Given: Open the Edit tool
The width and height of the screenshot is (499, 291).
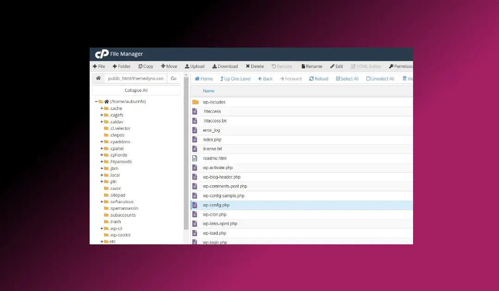Looking at the screenshot, I should click(336, 66).
